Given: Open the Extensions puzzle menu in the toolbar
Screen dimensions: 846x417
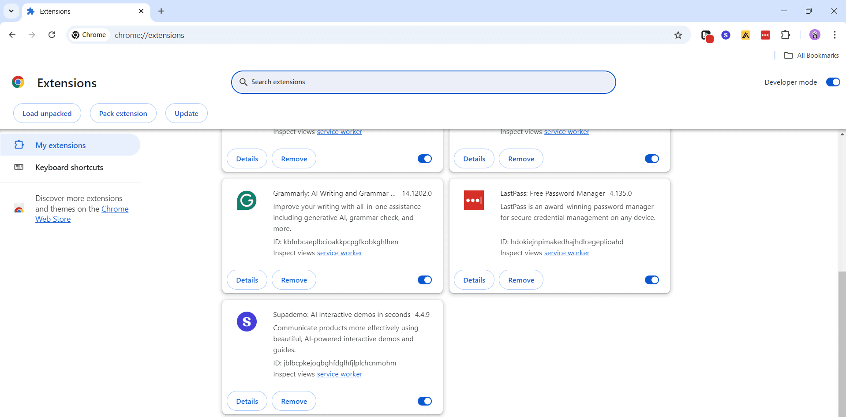Looking at the screenshot, I should coord(785,35).
